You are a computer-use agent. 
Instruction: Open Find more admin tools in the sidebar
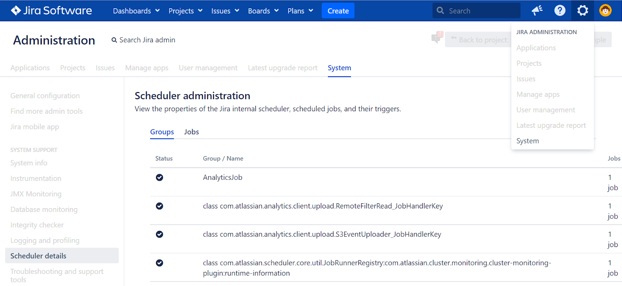(47, 111)
